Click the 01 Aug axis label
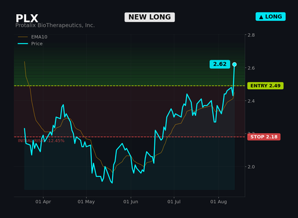This screenshot has width=298, height=218. click(218, 202)
